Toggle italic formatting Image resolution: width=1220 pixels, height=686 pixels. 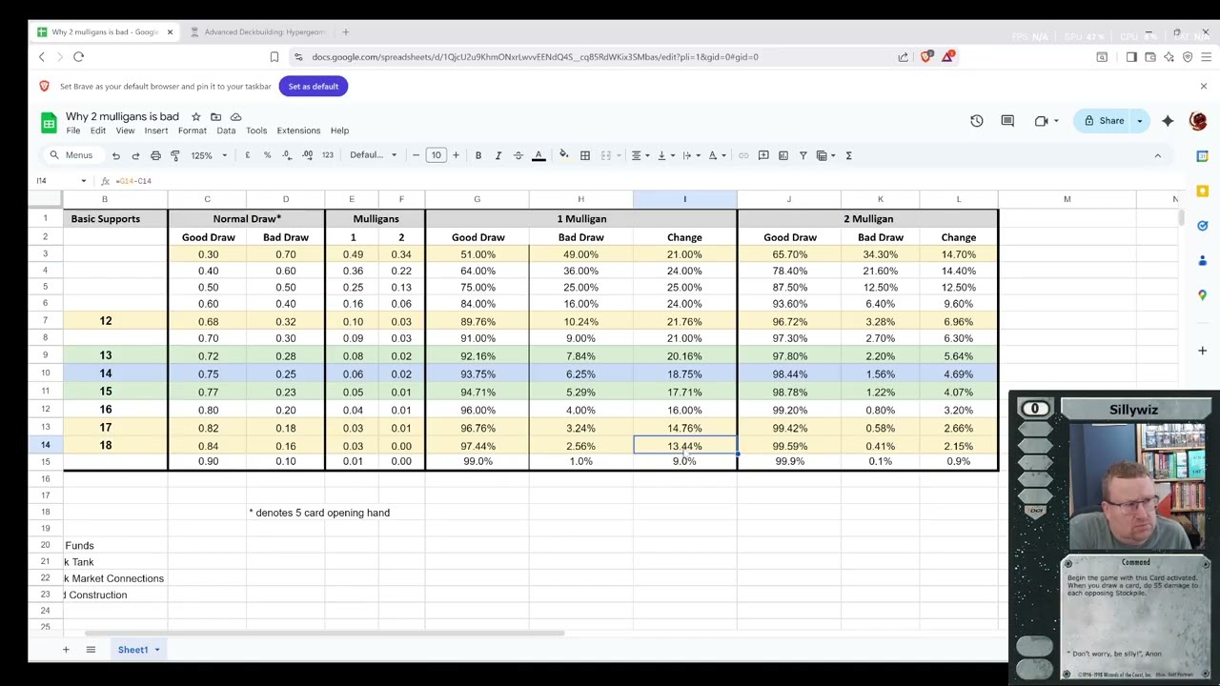coord(498,155)
